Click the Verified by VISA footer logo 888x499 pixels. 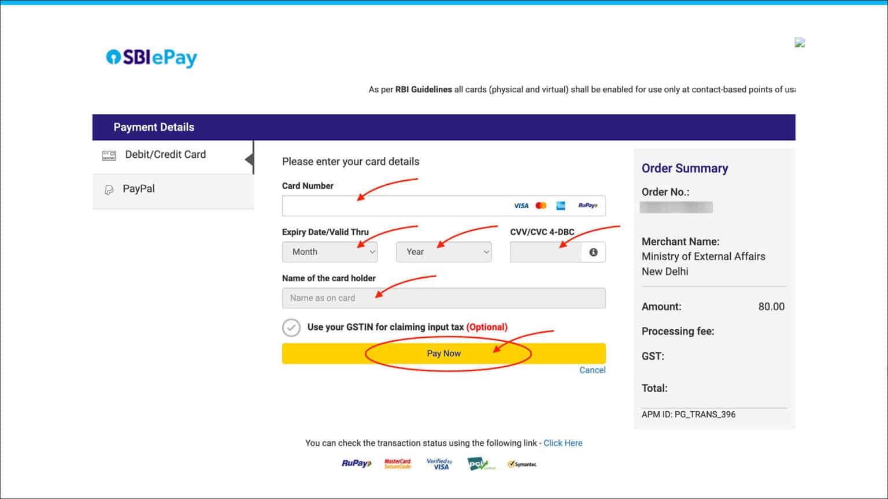pyautogui.click(x=439, y=463)
